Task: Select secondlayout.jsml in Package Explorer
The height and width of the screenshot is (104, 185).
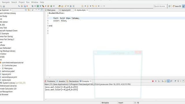Action: 10,77
